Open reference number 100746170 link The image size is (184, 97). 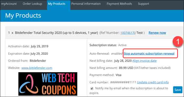tap(128, 33)
